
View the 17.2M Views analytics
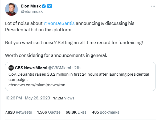[64, 98]
